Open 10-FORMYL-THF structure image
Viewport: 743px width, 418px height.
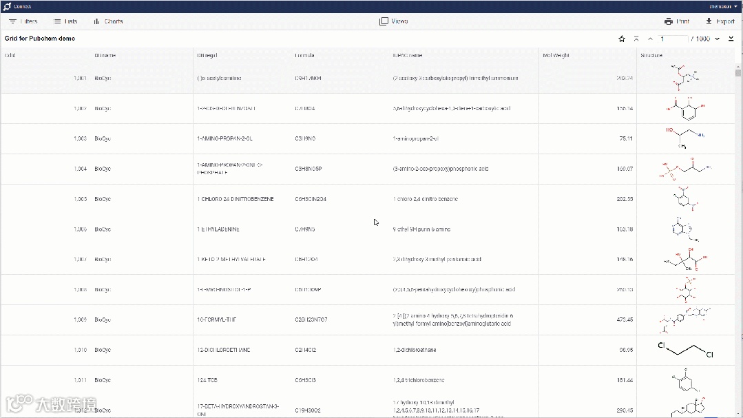pyautogui.click(x=684, y=320)
